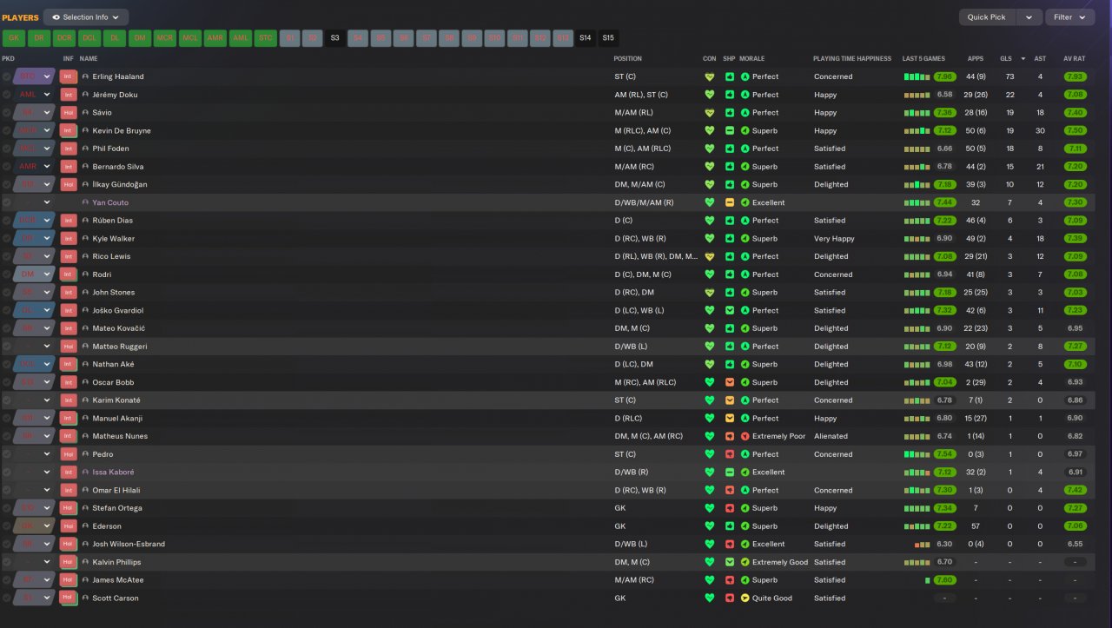Tick the selection circle for Pedro
The width and height of the screenshot is (1112, 628).
pos(7,454)
